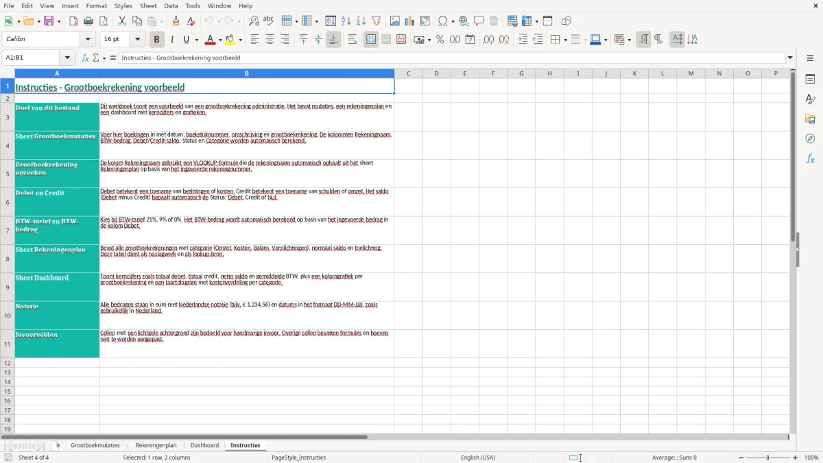Toggle Align Left button
The width and height of the screenshot is (823, 463).
(254, 40)
